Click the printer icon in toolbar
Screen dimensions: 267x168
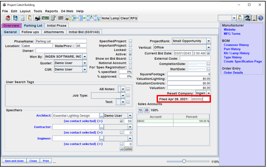pos(37,18)
